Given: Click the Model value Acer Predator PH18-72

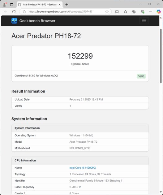Looking at the screenshot, I should 84,142.
